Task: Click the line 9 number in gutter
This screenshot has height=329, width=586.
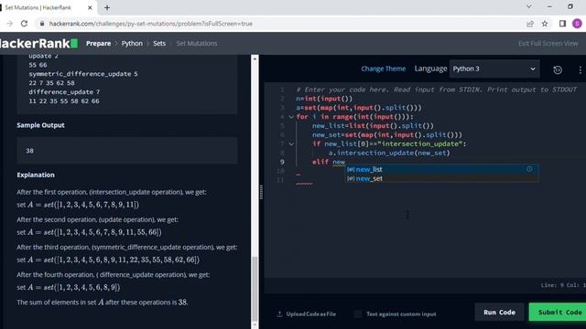Action: [282, 162]
